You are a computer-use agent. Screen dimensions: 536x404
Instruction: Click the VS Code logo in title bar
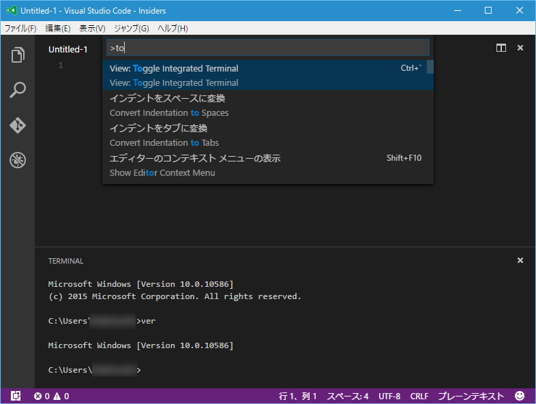pyautogui.click(x=12, y=11)
